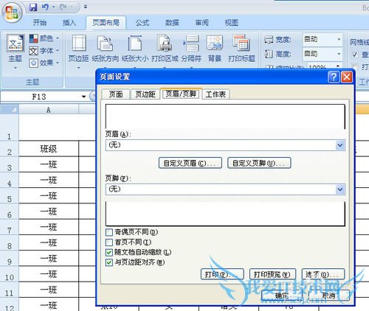Image resolution: width=369 pixels, height=311 pixels.
Task: Click the 一班 cell in row 3
Action: point(49,164)
